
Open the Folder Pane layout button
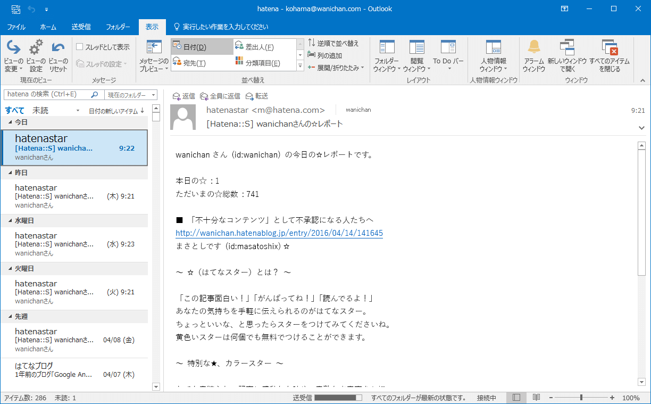click(387, 56)
